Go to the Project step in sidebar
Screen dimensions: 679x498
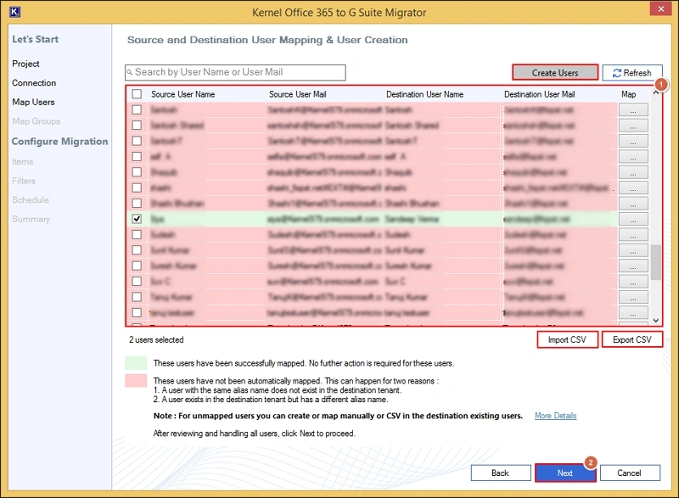(x=25, y=64)
